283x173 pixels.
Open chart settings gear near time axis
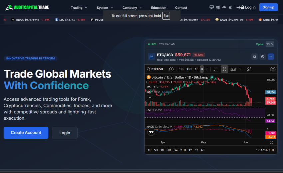click(271, 142)
